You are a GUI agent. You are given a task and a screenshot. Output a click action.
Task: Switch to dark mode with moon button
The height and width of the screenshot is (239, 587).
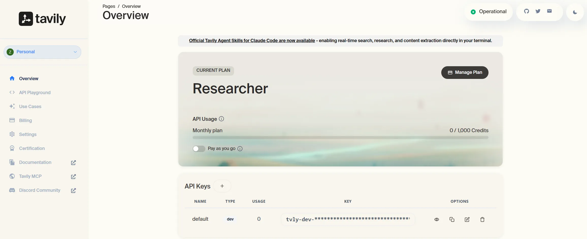click(x=575, y=12)
